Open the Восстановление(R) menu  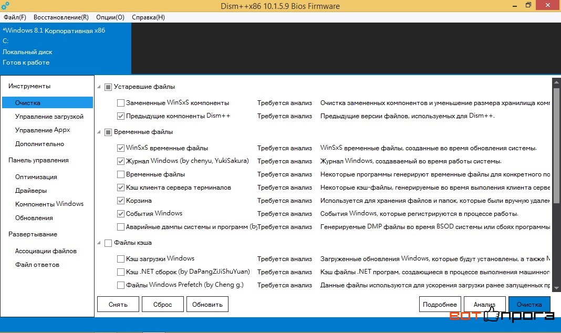[61, 17]
